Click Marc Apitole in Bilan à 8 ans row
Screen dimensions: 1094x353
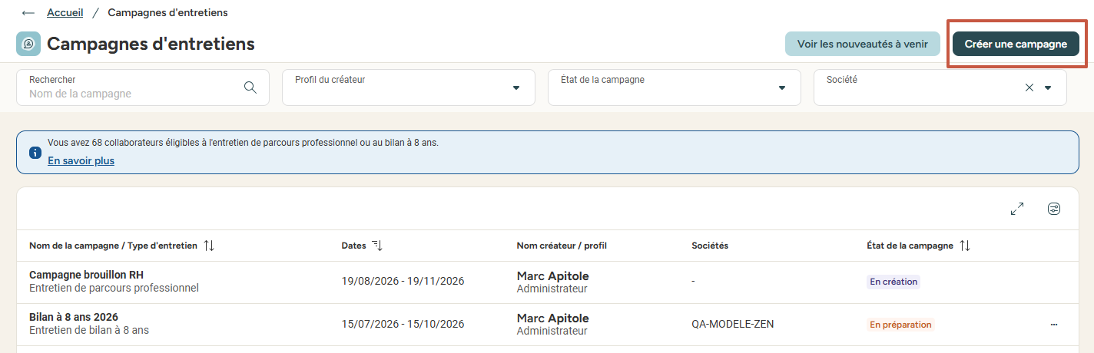click(552, 318)
